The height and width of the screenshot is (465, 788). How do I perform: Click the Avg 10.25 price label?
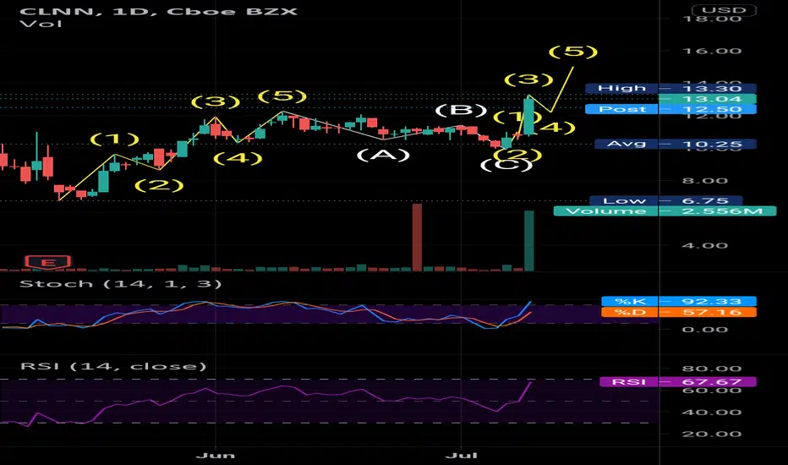(675, 145)
